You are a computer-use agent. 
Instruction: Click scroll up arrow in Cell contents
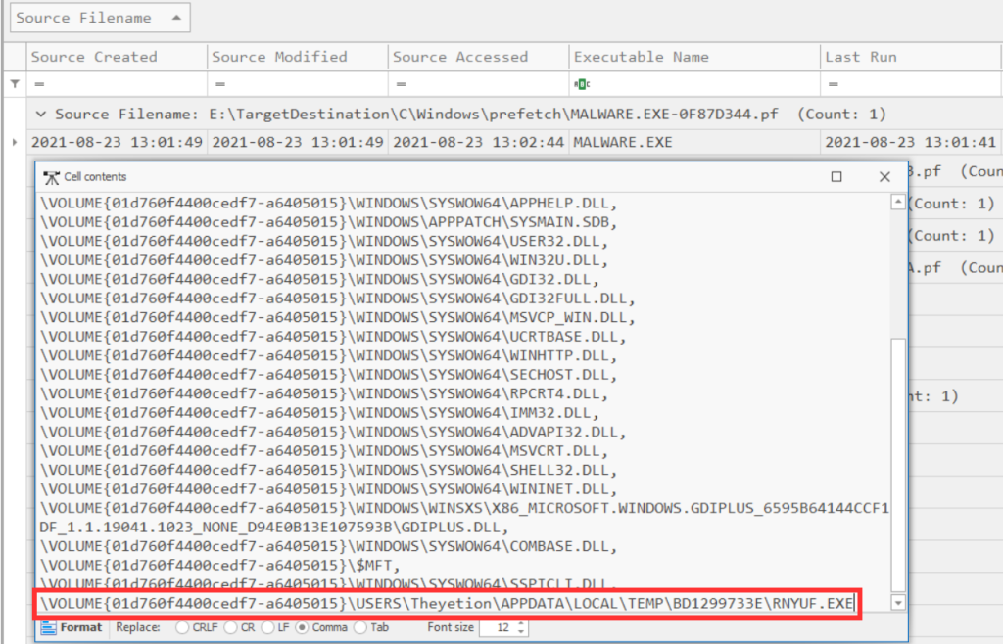pos(898,202)
